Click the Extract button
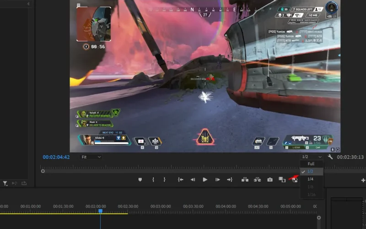 (x=257, y=180)
